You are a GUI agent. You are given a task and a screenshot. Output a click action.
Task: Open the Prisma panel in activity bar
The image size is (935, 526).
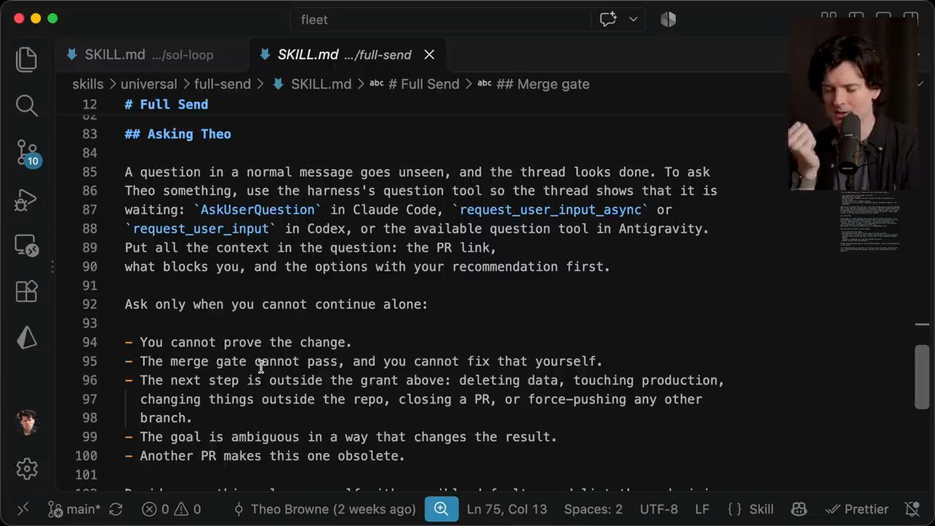(x=26, y=338)
